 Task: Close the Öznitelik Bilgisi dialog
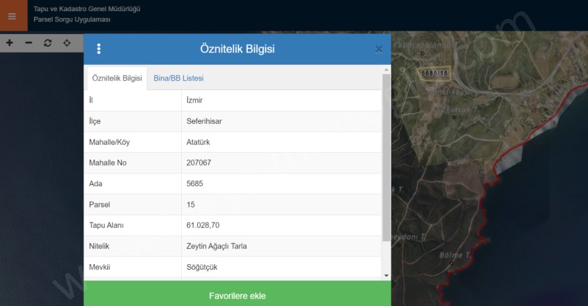tap(378, 49)
